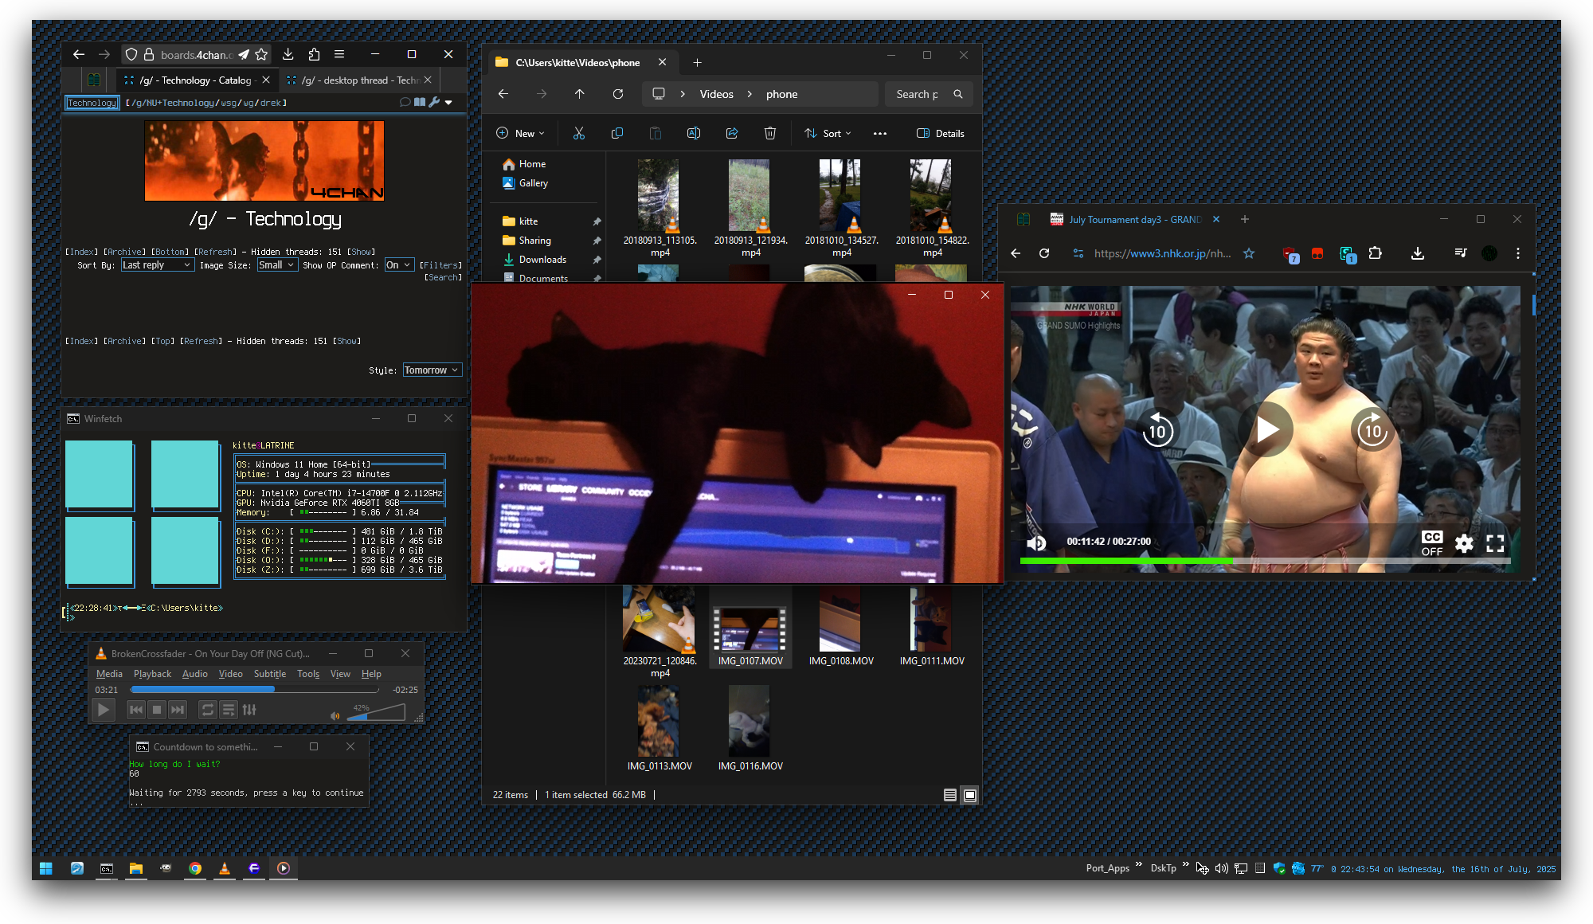This screenshot has width=1593, height=924.
Task: Click the speech bubble icon on 4chan header
Action: point(405,102)
